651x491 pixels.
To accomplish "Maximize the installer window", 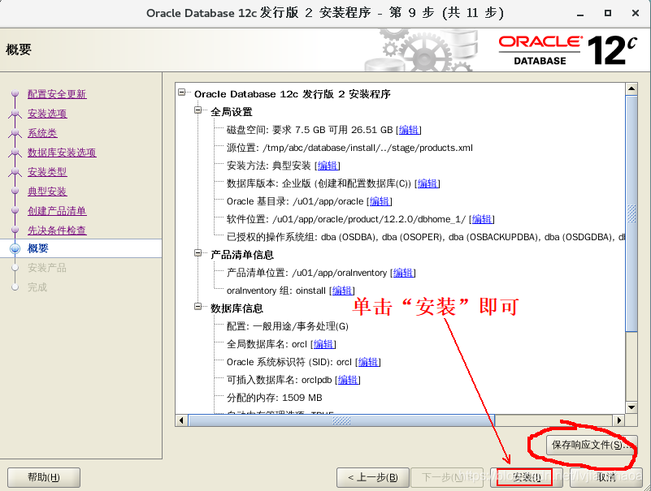I will (x=608, y=13).
